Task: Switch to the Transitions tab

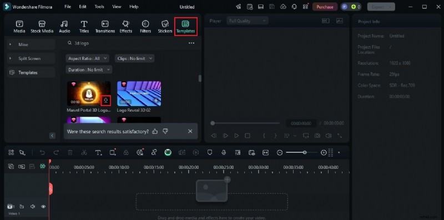Action: click(x=105, y=27)
